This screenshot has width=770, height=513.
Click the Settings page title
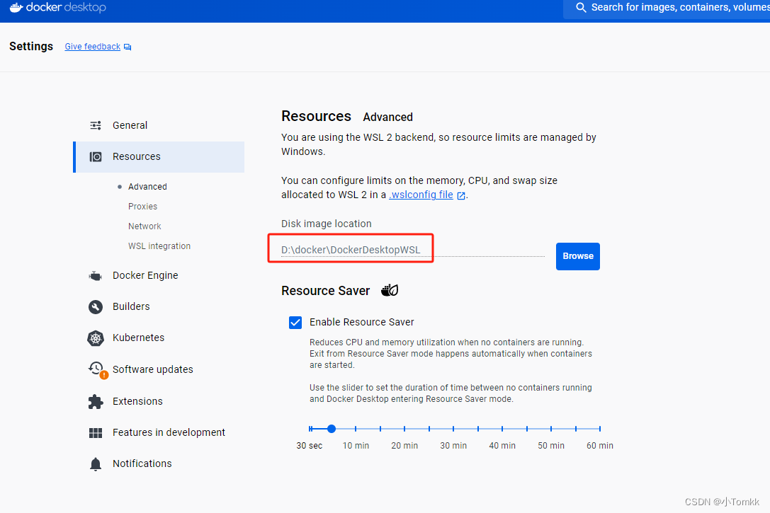pos(31,47)
